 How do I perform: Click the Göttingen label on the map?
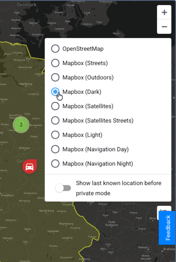click(x=24, y=148)
